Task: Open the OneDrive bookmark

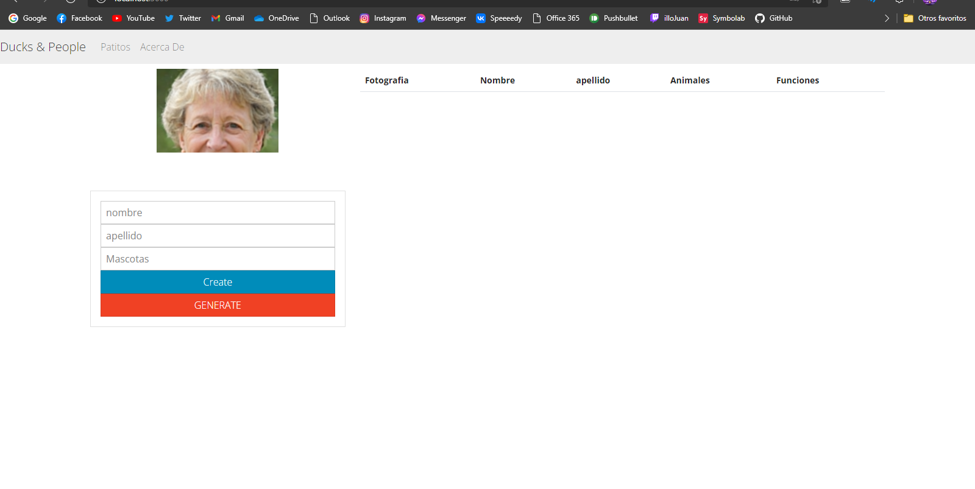Action: click(277, 18)
